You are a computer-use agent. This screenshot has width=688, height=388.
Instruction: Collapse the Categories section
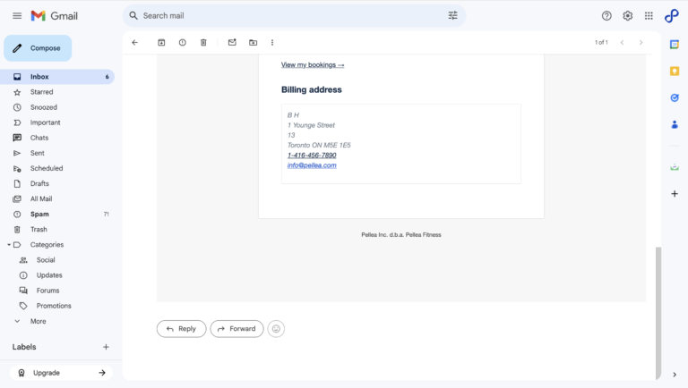click(x=9, y=245)
